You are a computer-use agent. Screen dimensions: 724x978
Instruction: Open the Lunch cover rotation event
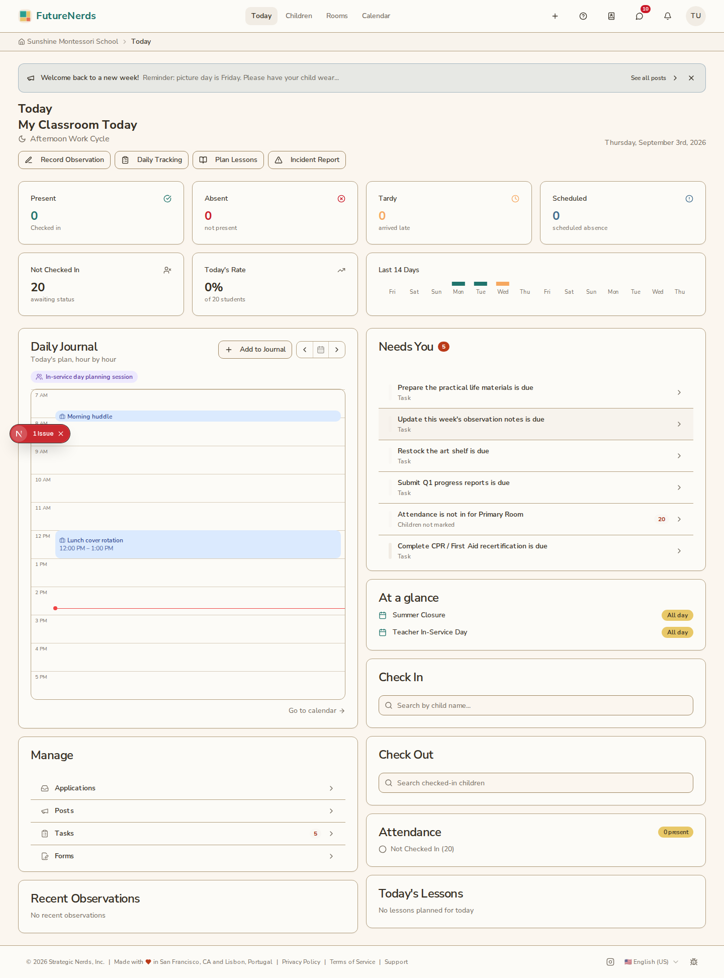pyautogui.click(x=198, y=544)
